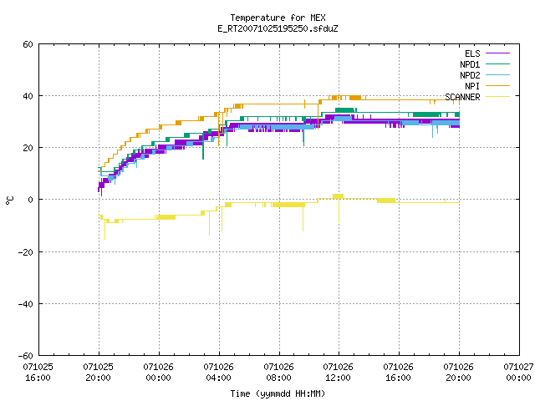Click the NPD1 legend label
The width and height of the screenshot is (535, 401).
point(470,64)
